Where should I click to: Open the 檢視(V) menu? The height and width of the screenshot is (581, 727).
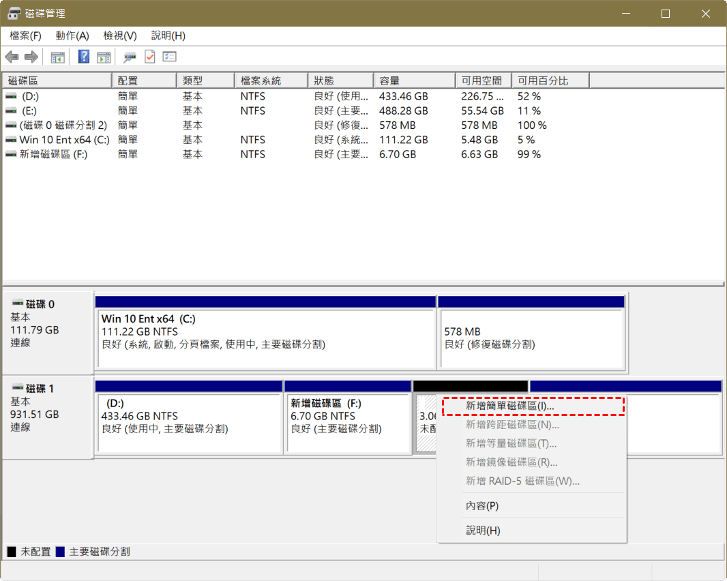[120, 35]
